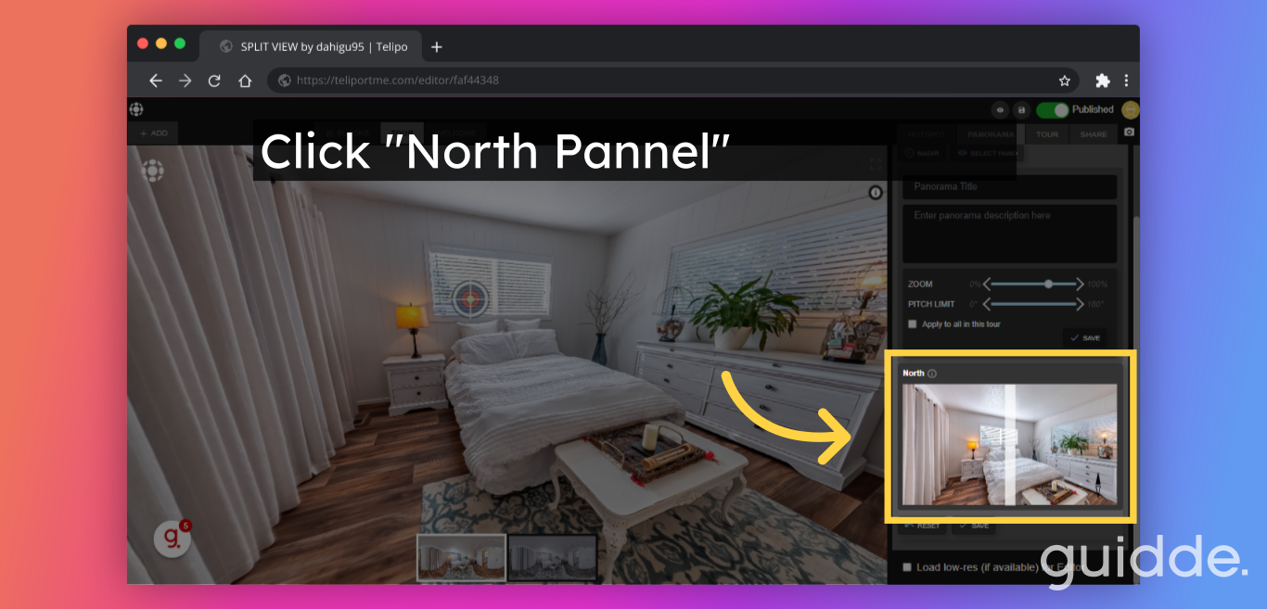Open the browser extensions puzzle icon
Screen dimensions: 1267x609
tap(1103, 81)
